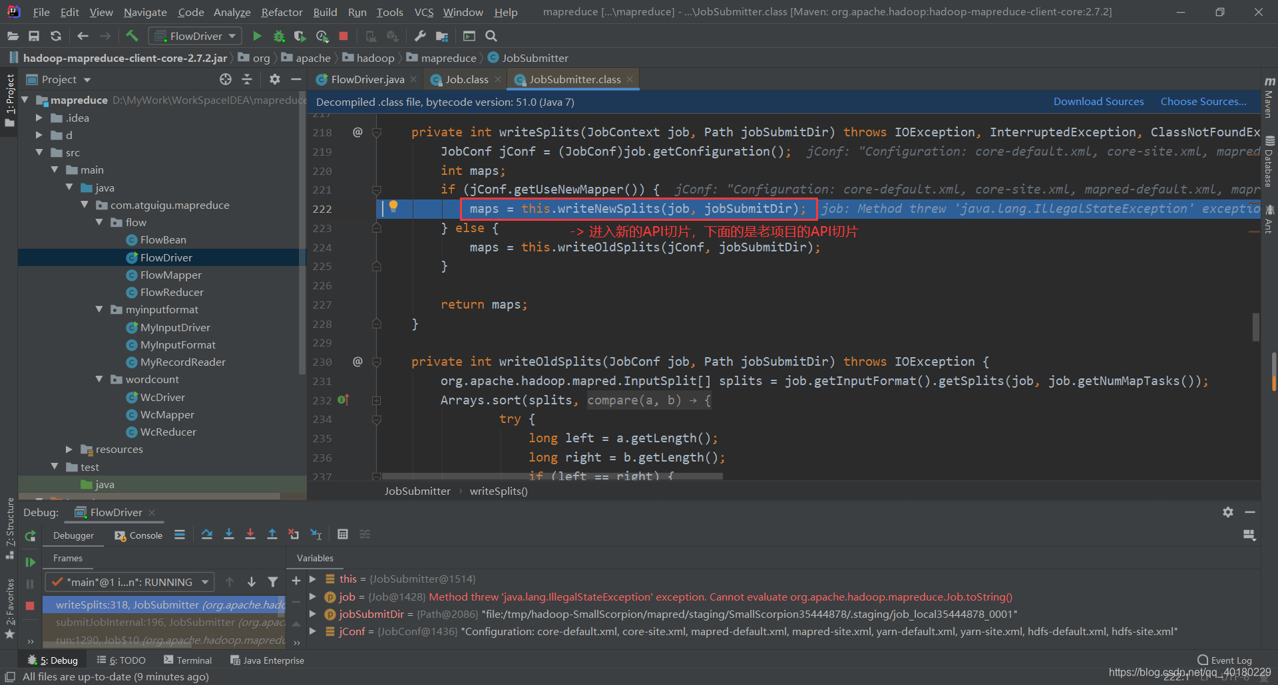Step into with the blue down arrow

(229, 534)
